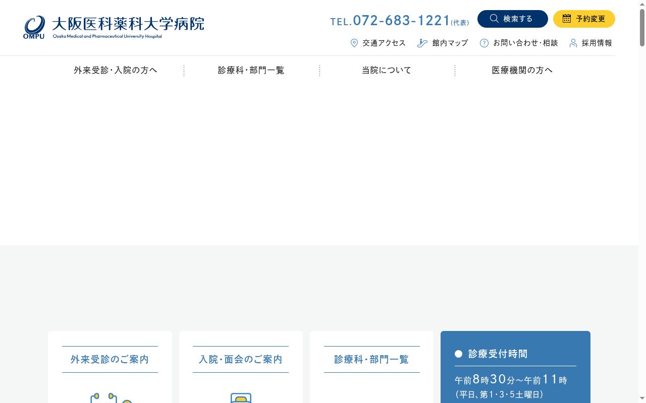
Task: Click the map pin icon beside 交通アクセス
Action: (354, 43)
